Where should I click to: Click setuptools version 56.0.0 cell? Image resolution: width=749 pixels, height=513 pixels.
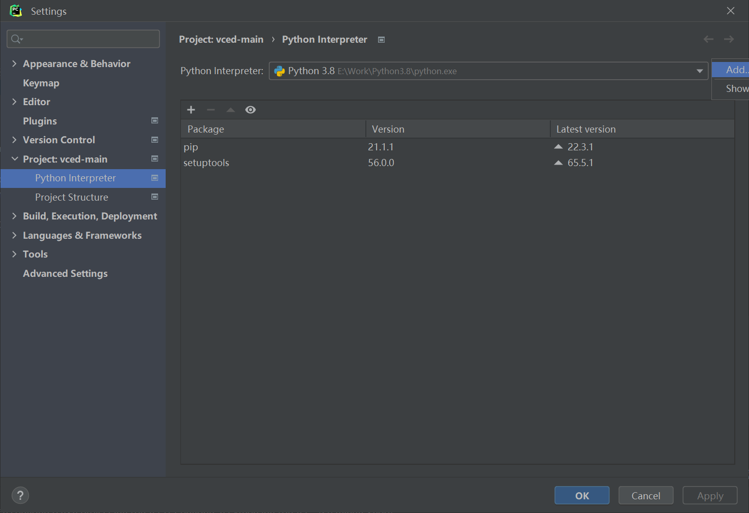tap(381, 163)
